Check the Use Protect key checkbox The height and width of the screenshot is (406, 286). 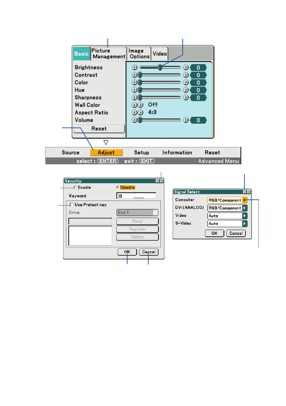(x=72, y=205)
